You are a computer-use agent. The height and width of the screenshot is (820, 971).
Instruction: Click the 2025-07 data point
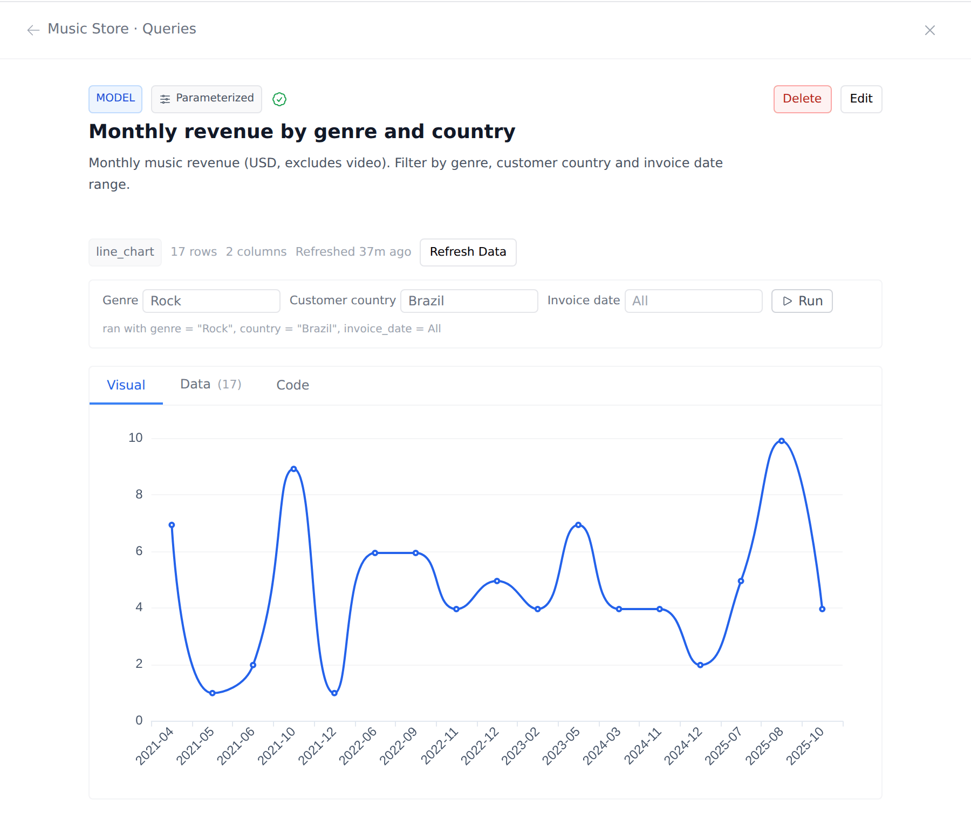pyautogui.click(x=741, y=581)
